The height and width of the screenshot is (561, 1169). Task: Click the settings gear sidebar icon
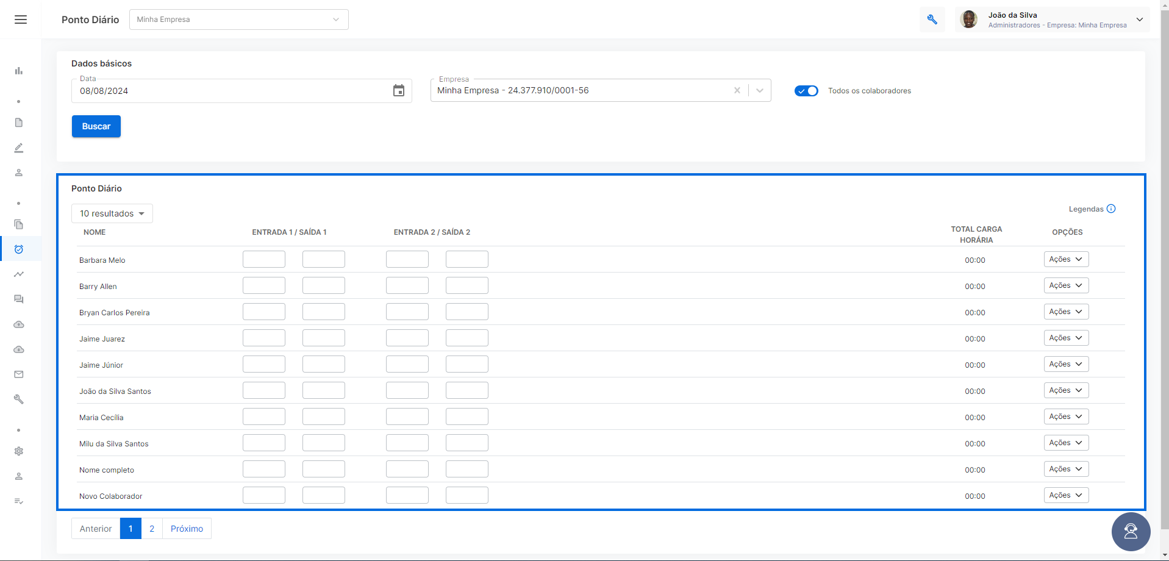pos(19,451)
